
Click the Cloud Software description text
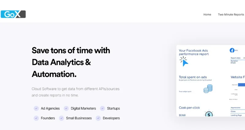[76, 92]
